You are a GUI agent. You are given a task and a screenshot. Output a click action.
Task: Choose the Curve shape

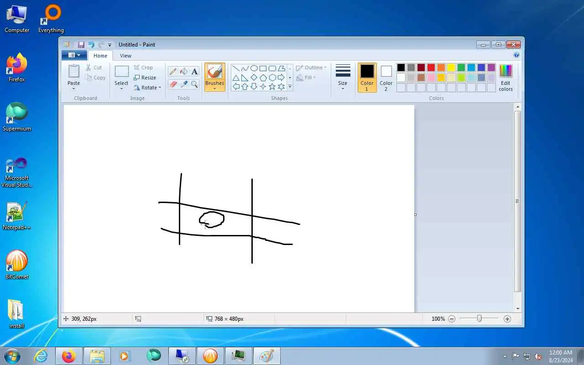click(245, 68)
